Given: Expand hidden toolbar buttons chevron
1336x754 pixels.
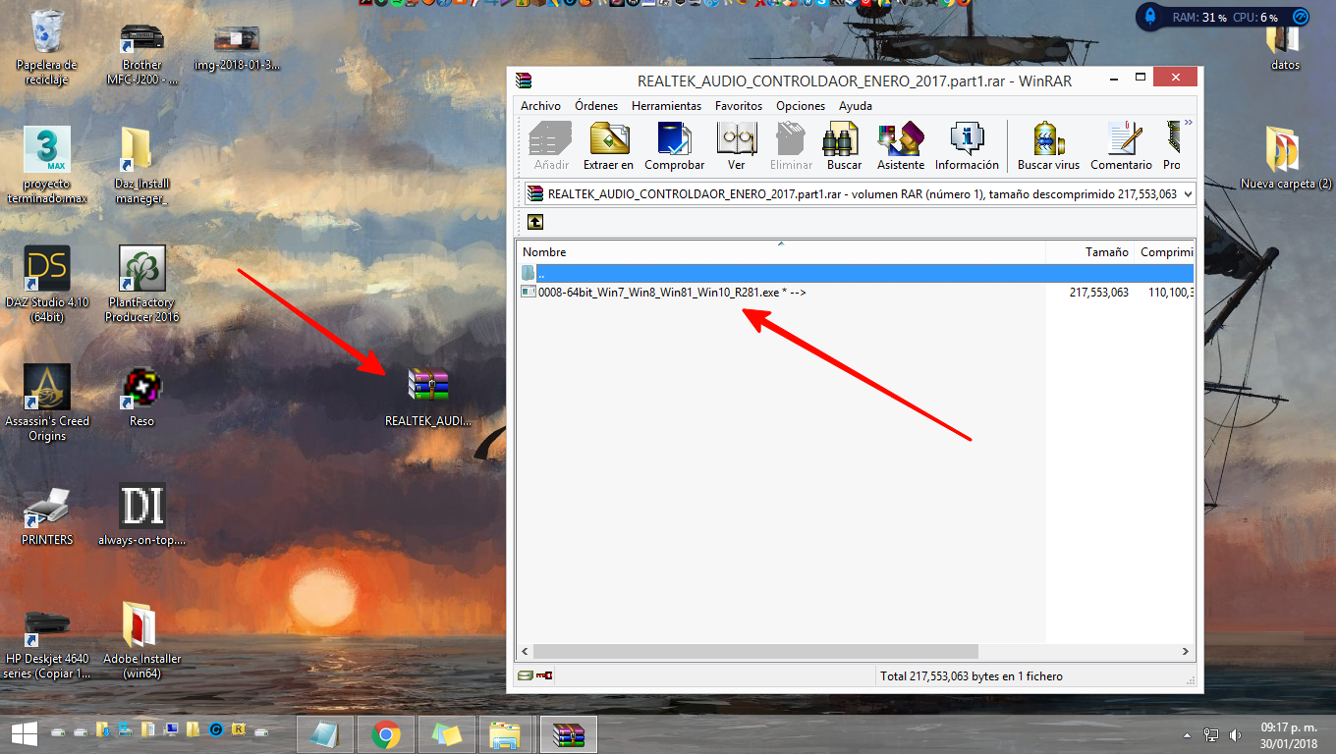Looking at the screenshot, I should [x=1188, y=123].
